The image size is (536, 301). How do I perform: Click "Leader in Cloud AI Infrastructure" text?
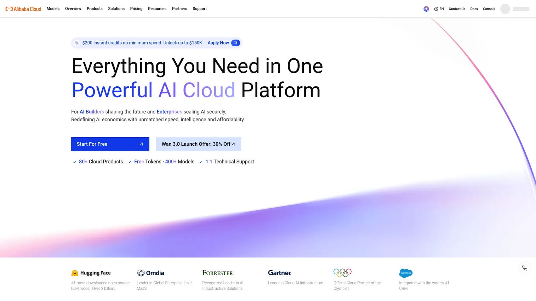tap(296, 283)
